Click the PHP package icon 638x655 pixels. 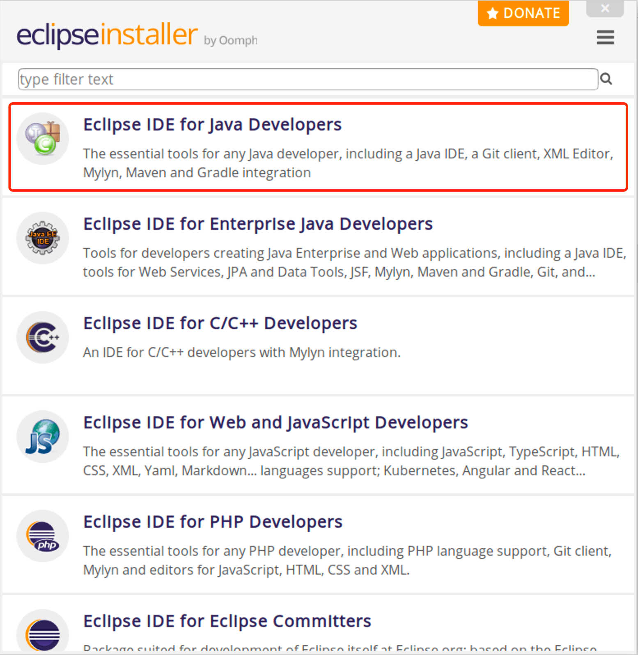(43, 536)
